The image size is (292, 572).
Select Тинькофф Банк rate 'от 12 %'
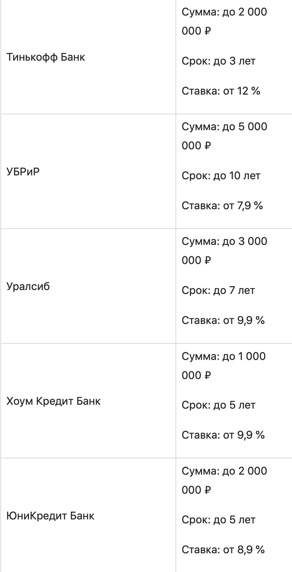[x=221, y=91]
